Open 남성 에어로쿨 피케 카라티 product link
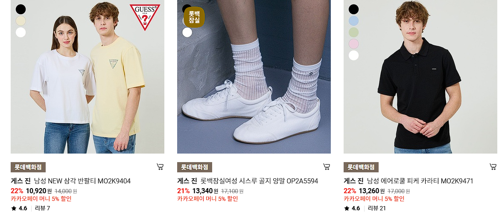This screenshot has width=499, height=215. point(420,181)
